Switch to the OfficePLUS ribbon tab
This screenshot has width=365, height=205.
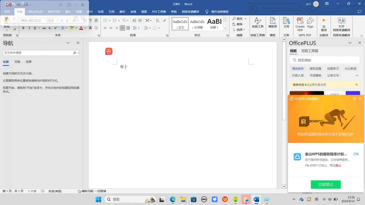click(x=35, y=12)
